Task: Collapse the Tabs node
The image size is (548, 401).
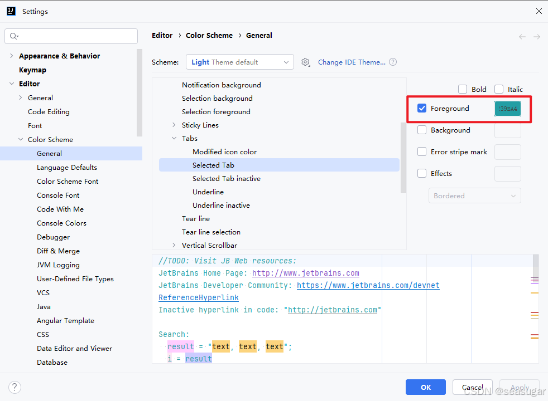Action: click(x=174, y=139)
